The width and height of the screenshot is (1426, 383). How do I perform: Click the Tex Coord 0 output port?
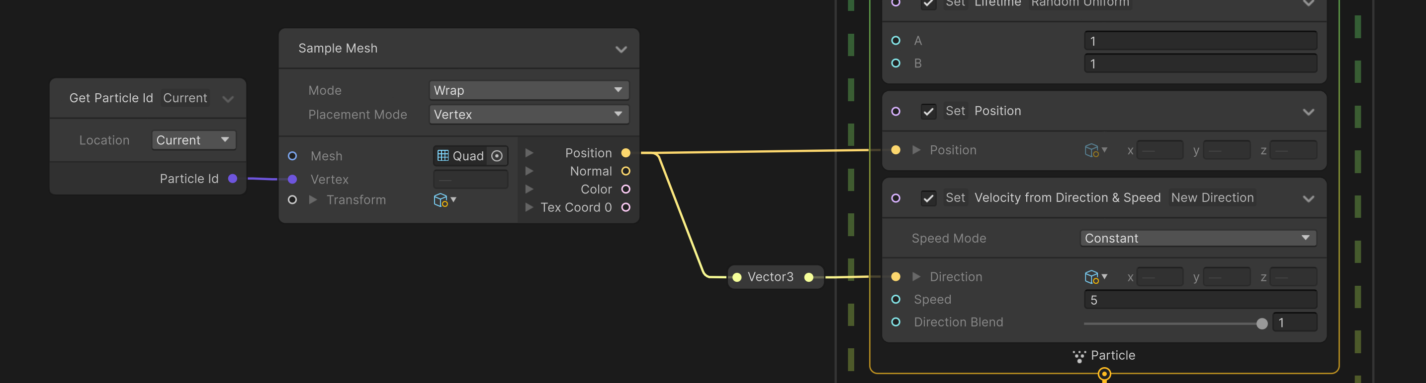[x=625, y=207]
